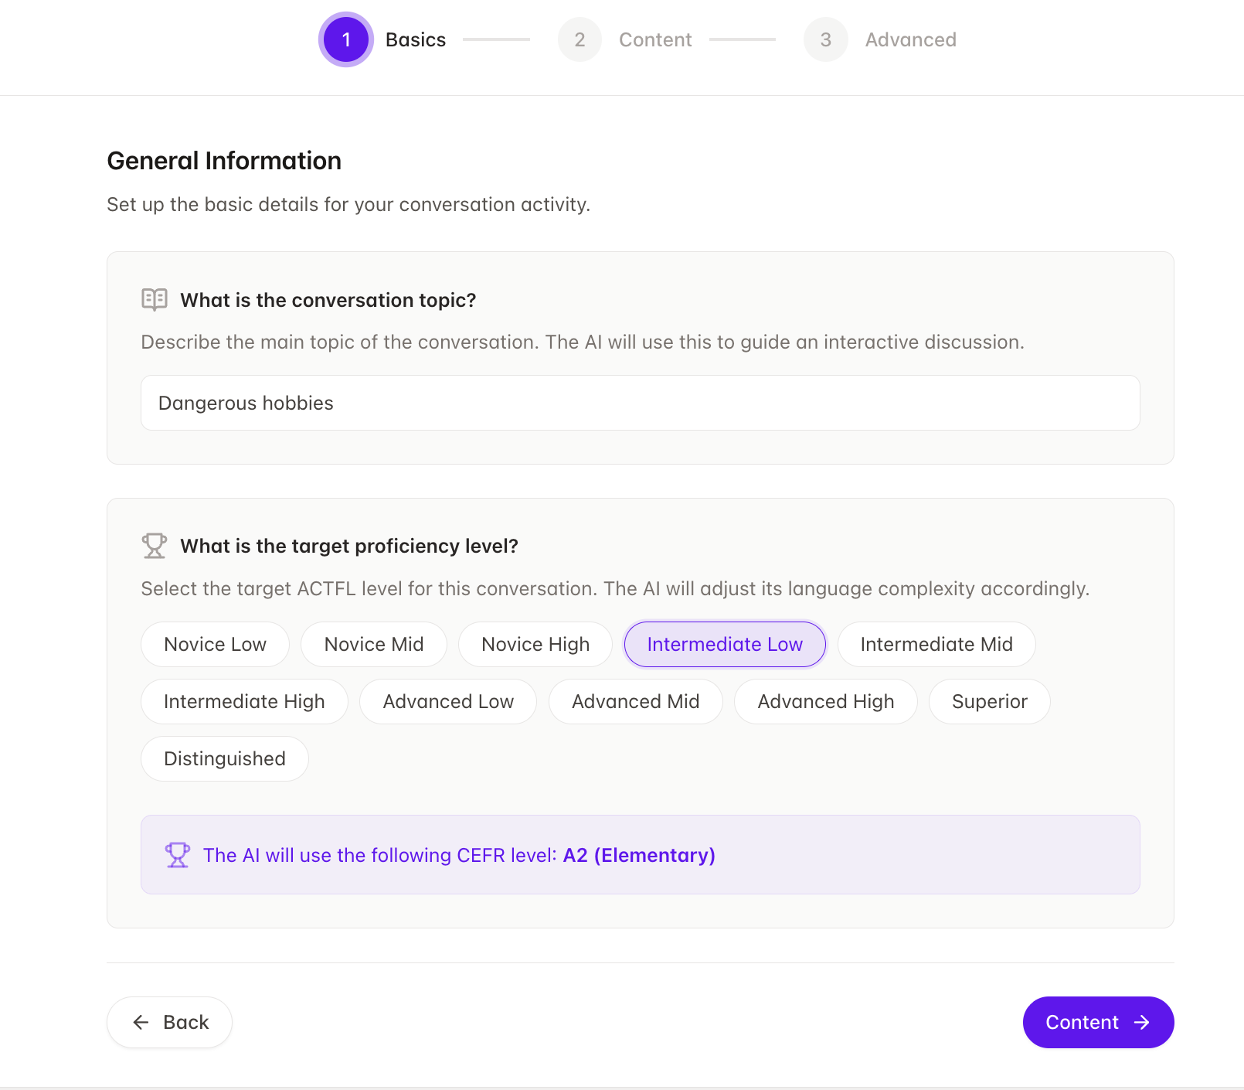Click the book icon beside conversation topic
This screenshot has width=1244, height=1090.
[155, 299]
